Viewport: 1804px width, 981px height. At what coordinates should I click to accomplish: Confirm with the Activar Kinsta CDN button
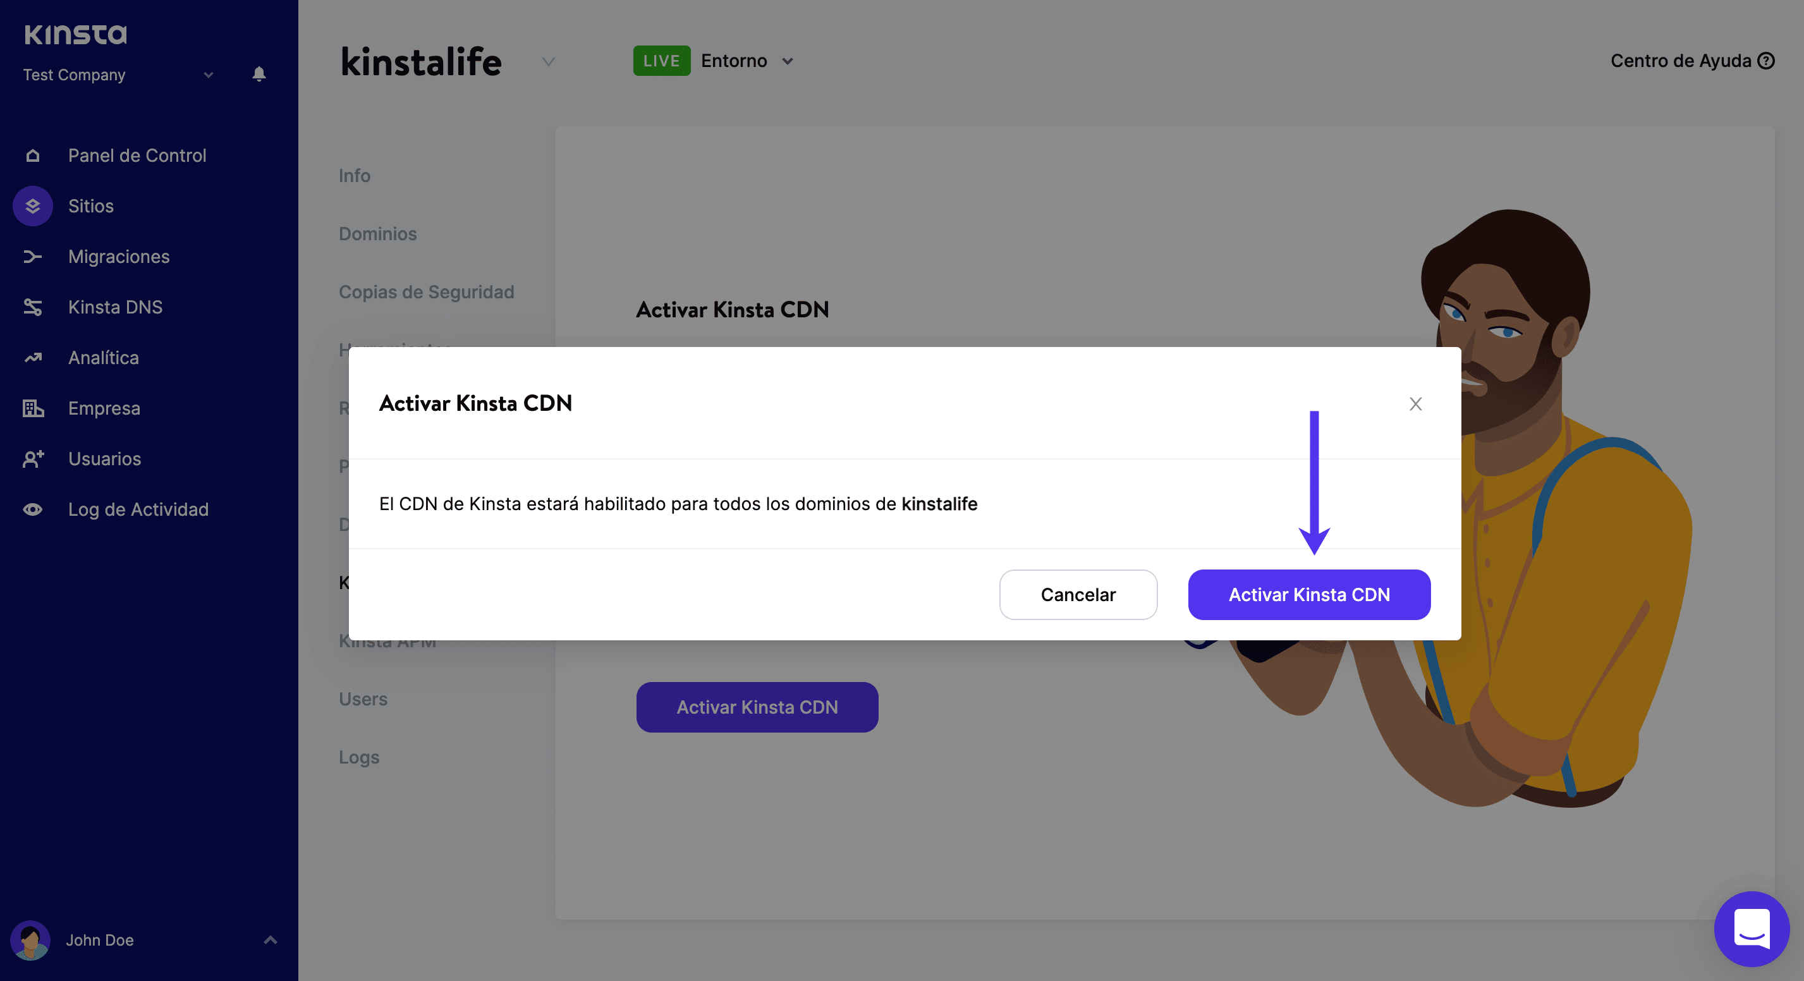[1308, 595]
